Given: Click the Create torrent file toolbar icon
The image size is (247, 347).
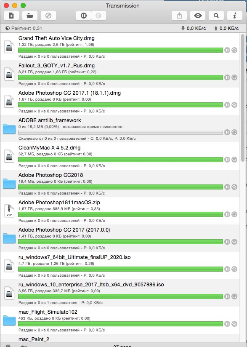Looking at the screenshot, I should (11, 16).
